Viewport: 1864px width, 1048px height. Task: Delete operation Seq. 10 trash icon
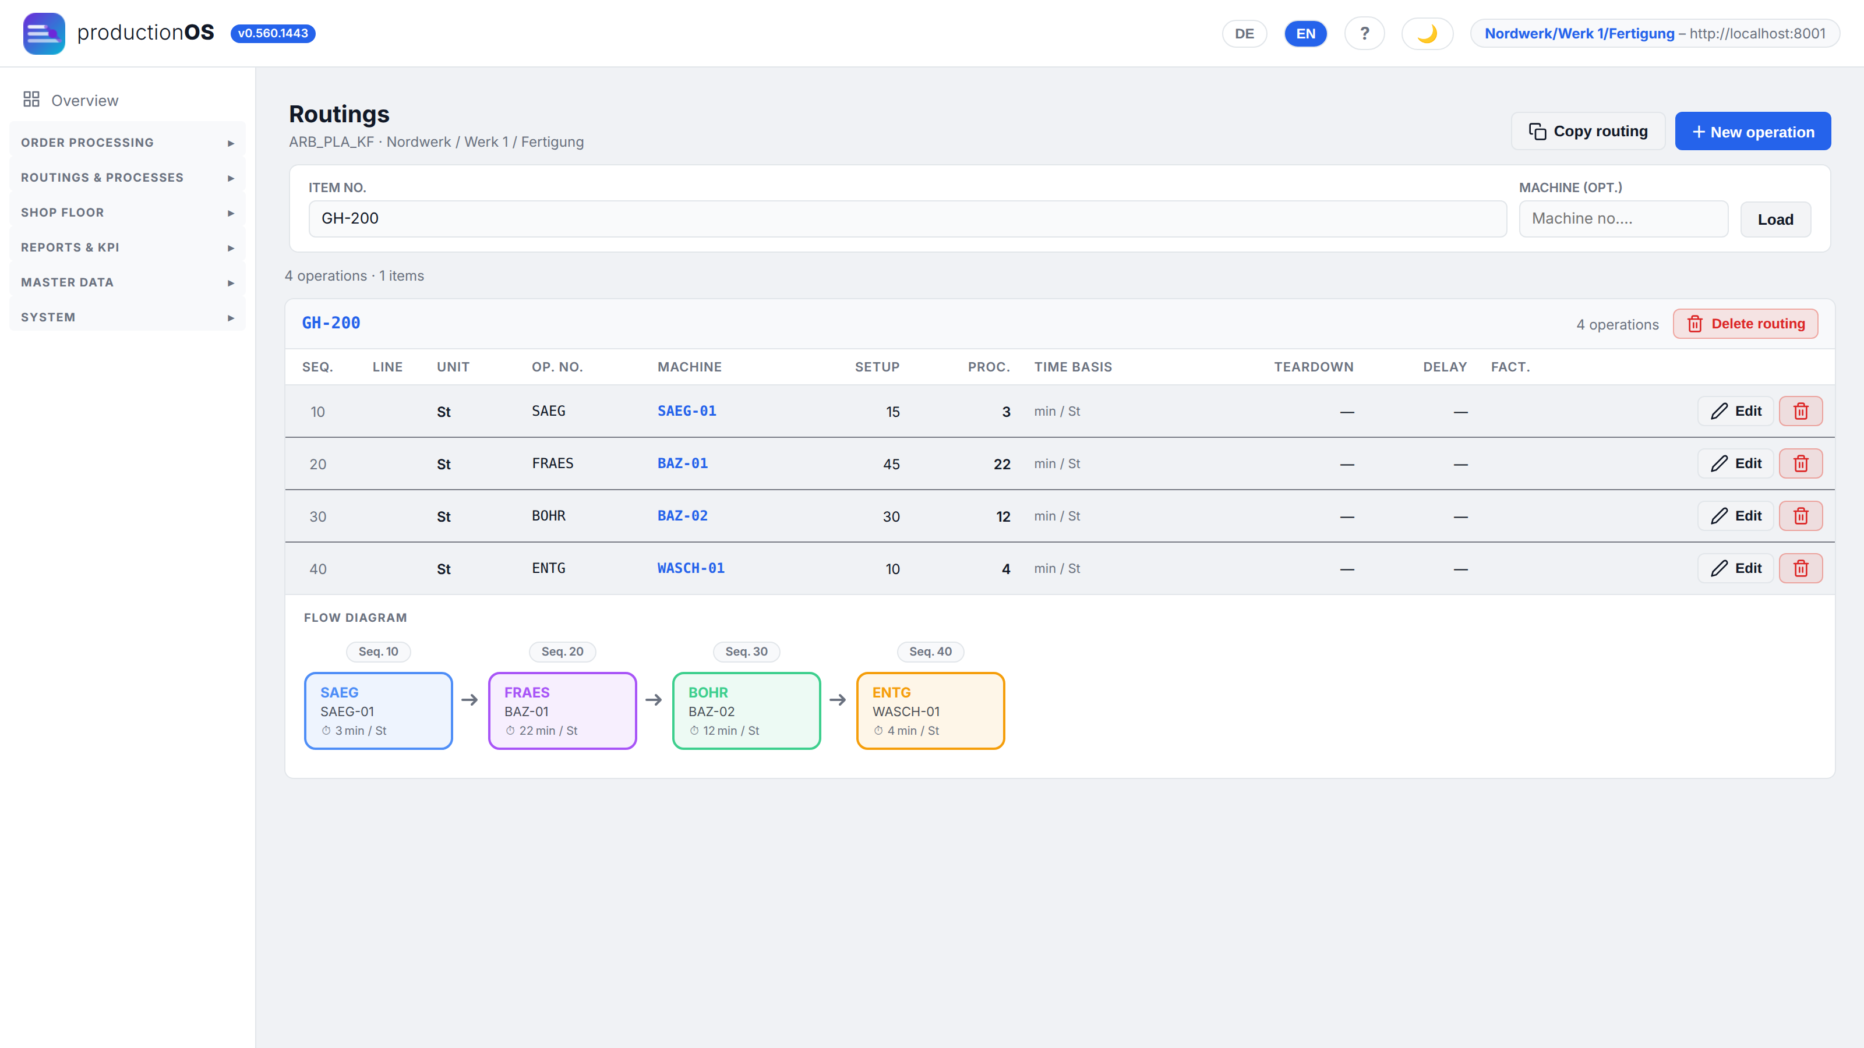(x=1801, y=411)
